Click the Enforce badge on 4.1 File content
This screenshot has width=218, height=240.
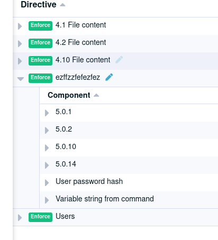40,26
